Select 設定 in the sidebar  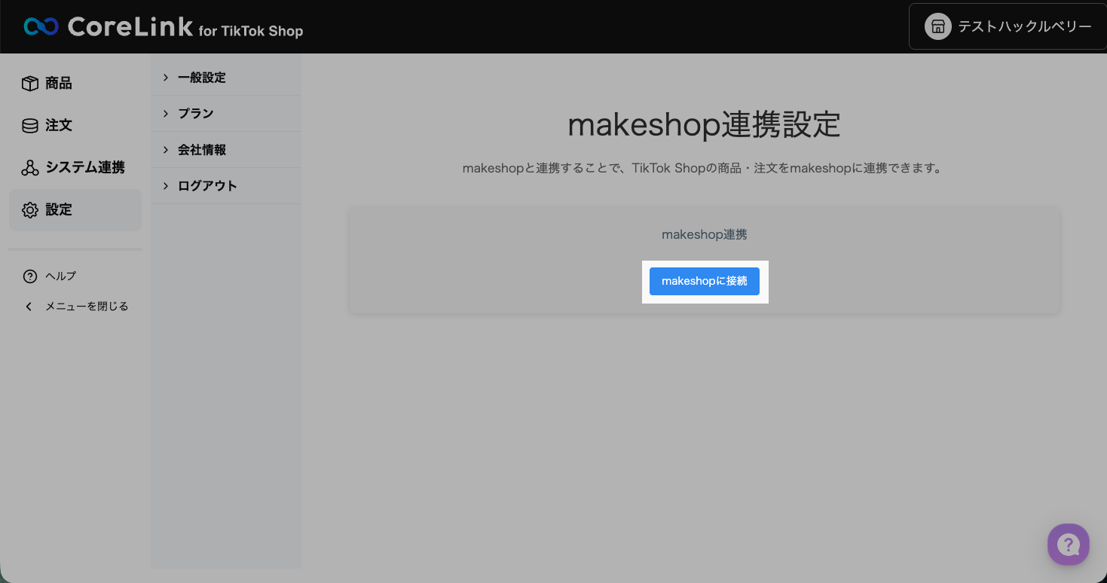[x=75, y=210]
